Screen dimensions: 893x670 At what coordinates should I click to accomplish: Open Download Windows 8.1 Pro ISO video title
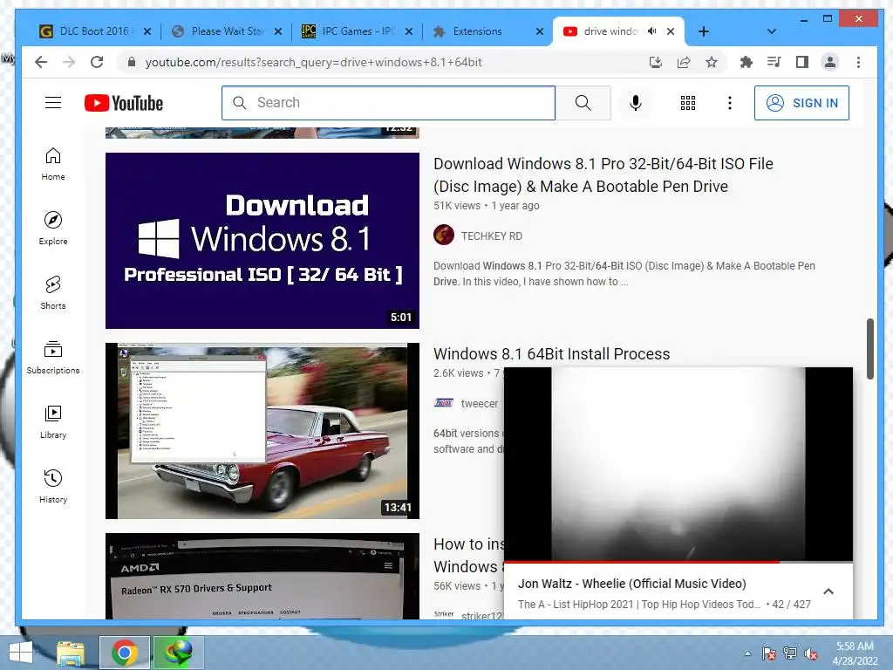click(603, 174)
